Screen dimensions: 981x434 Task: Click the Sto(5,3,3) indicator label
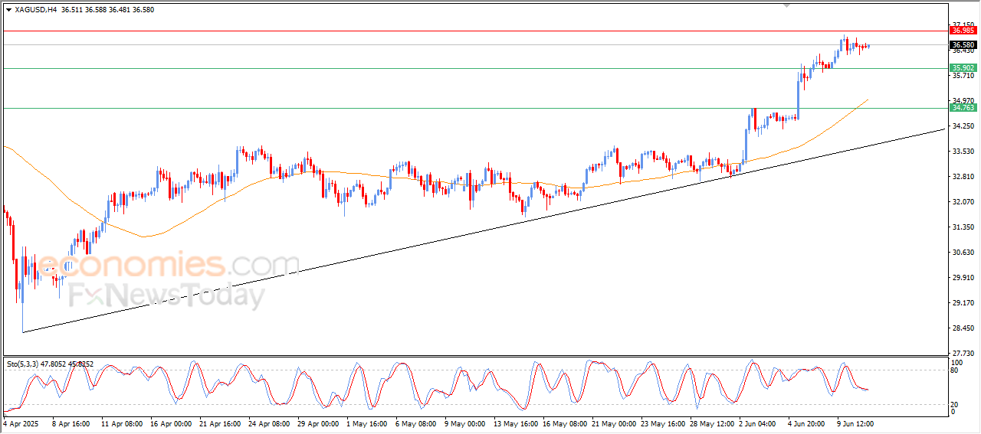click(x=25, y=364)
